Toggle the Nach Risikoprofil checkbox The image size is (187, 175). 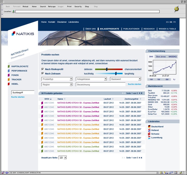[x=42, y=69]
